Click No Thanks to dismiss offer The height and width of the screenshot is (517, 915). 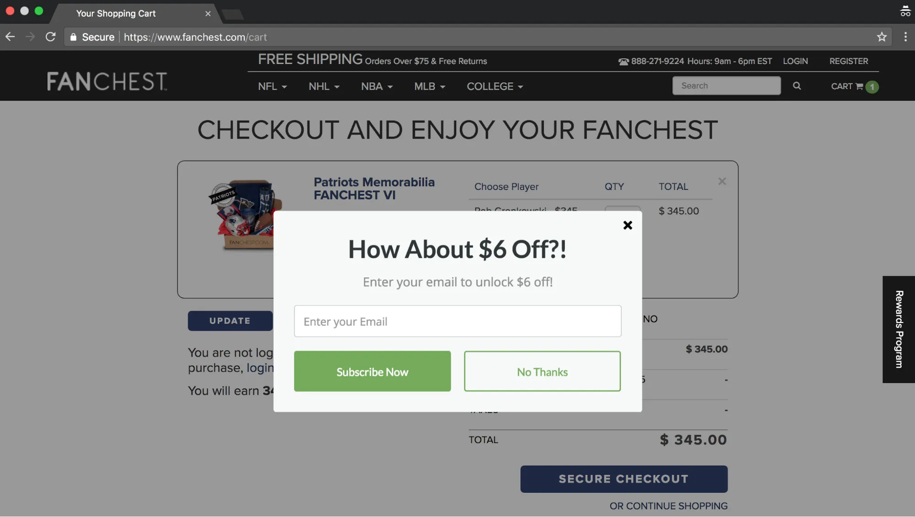click(x=541, y=371)
